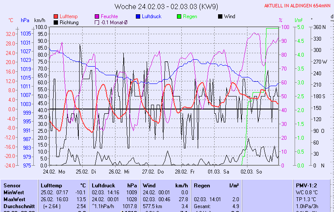334x212 pixels.
Task: Click the black Richtung legend square
Action: 56,22
